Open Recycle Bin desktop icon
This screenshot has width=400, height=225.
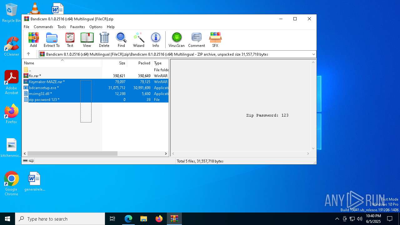(x=12, y=13)
